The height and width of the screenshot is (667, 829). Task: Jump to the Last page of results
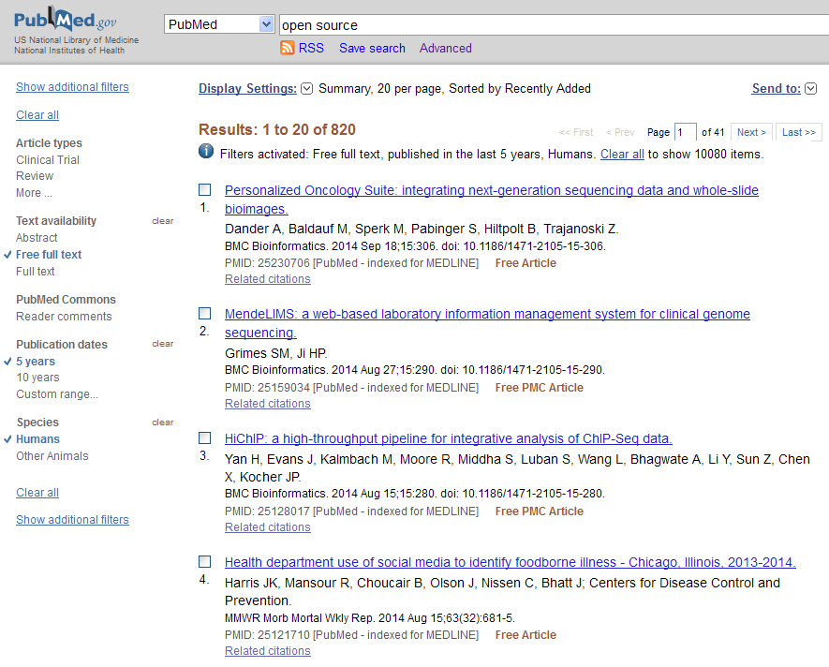(x=799, y=132)
